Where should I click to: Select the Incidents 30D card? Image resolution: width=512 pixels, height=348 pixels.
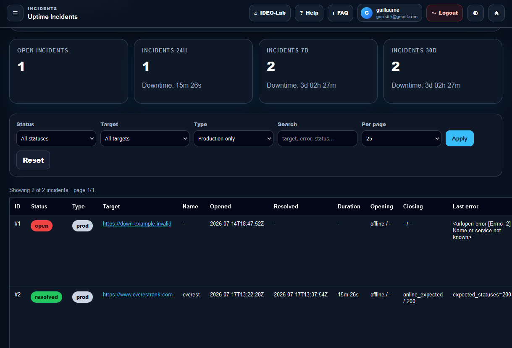pos(443,71)
